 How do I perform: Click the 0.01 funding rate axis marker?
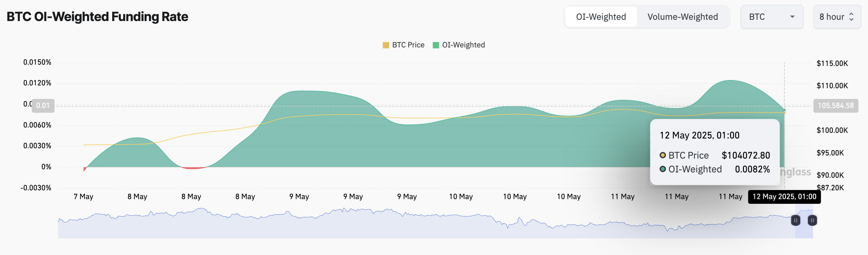click(43, 106)
